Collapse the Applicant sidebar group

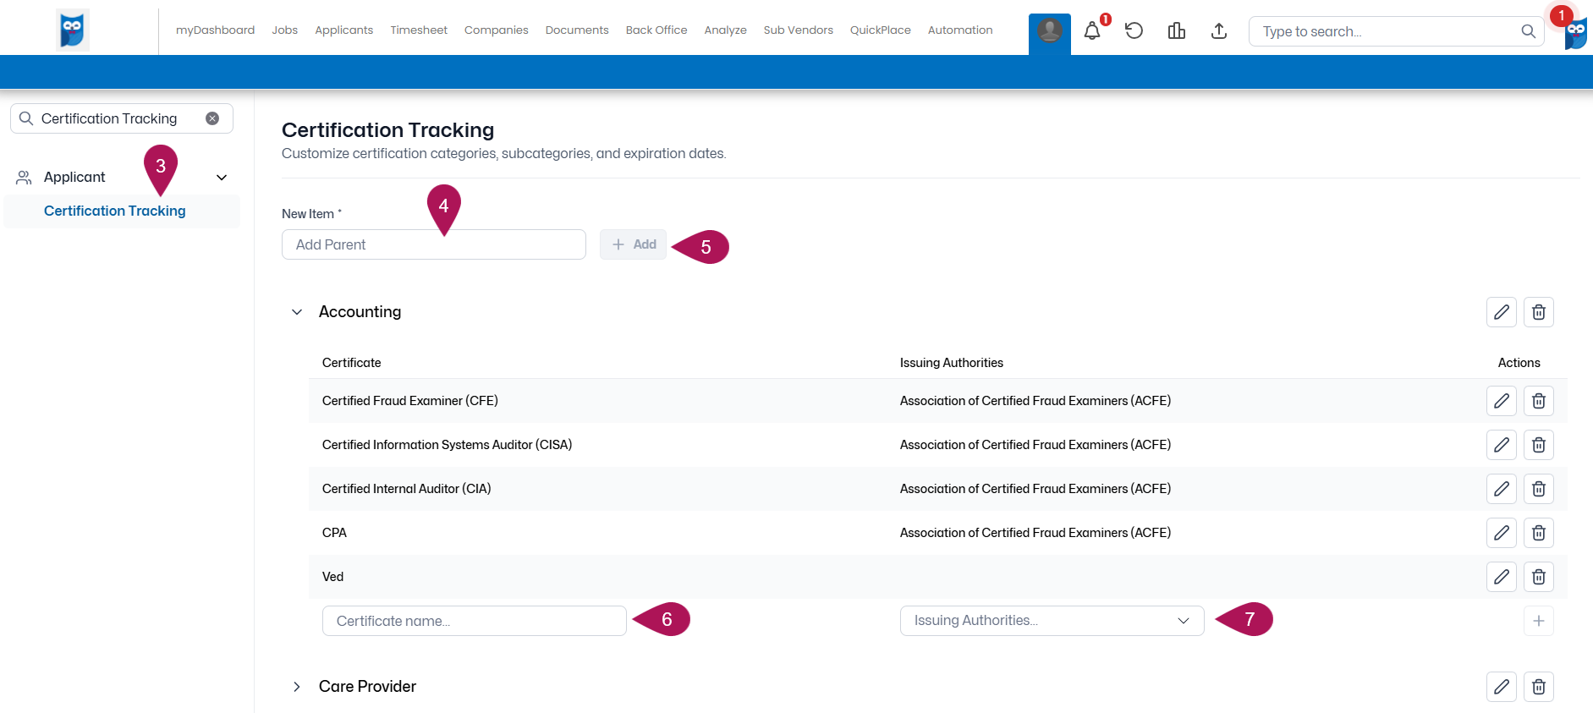click(x=222, y=178)
